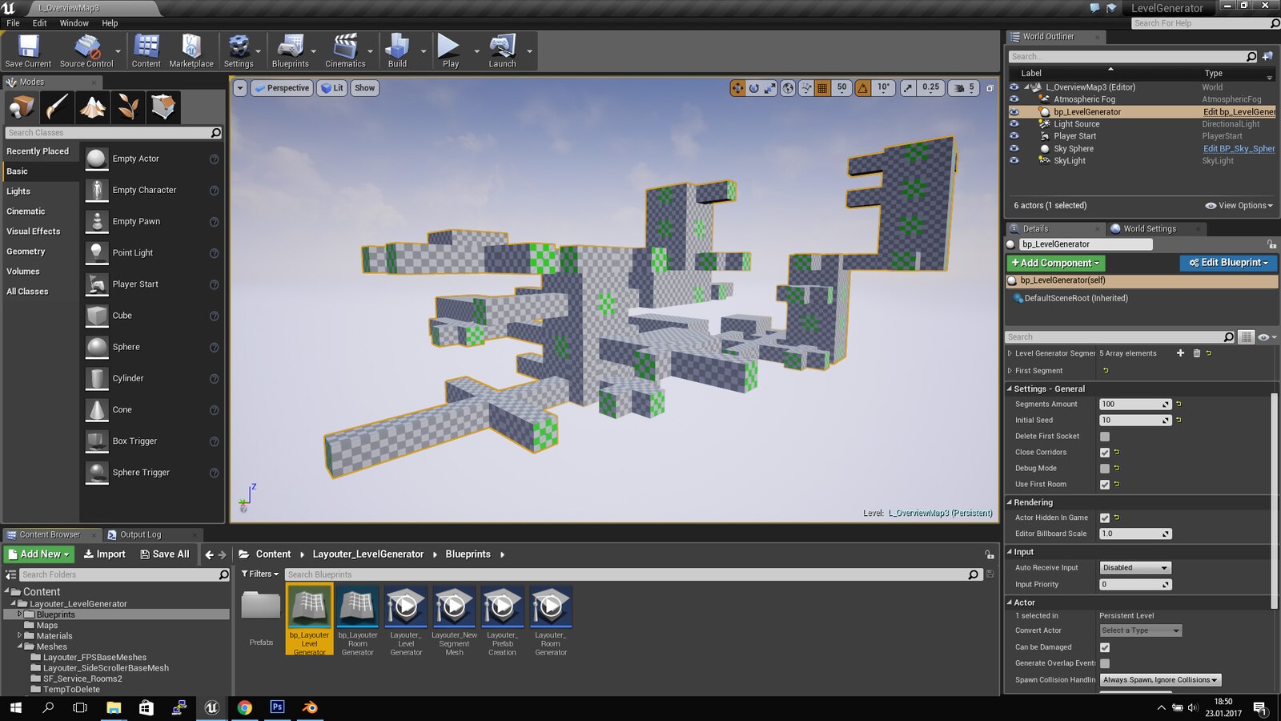Open the Lit view mode dropdown
Image resolution: width=1281 pixels, height=721 pixels.
click(x=331, y=88)
